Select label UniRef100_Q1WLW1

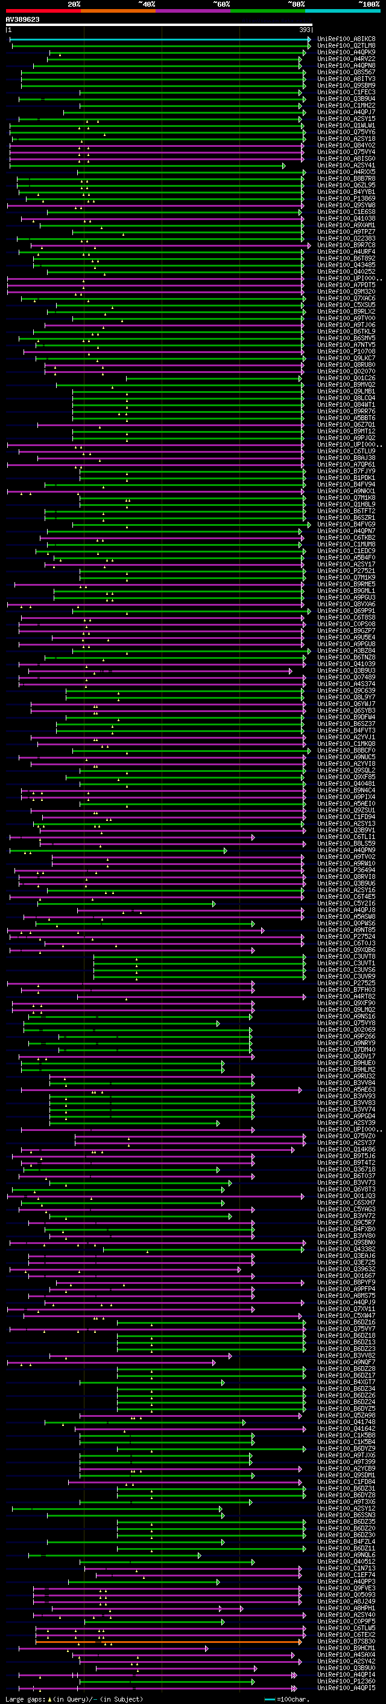346,125
